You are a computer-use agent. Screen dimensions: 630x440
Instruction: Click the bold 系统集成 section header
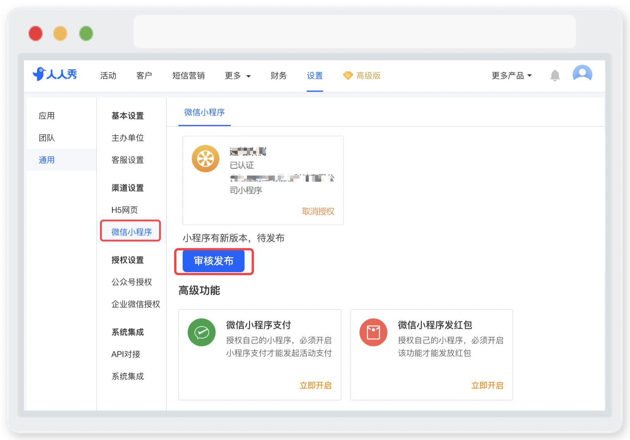click(128, 332)
